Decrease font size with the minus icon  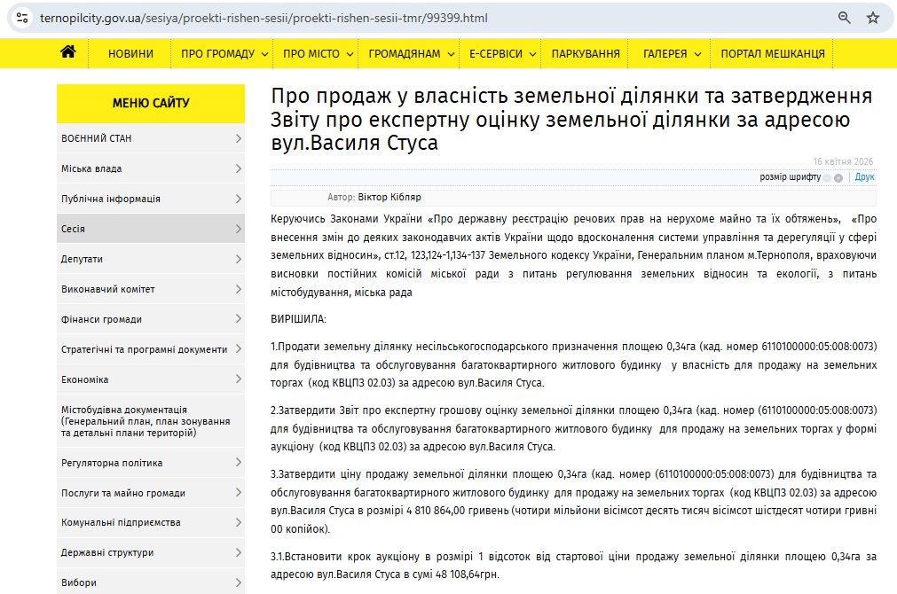click(x=827, y=177)
